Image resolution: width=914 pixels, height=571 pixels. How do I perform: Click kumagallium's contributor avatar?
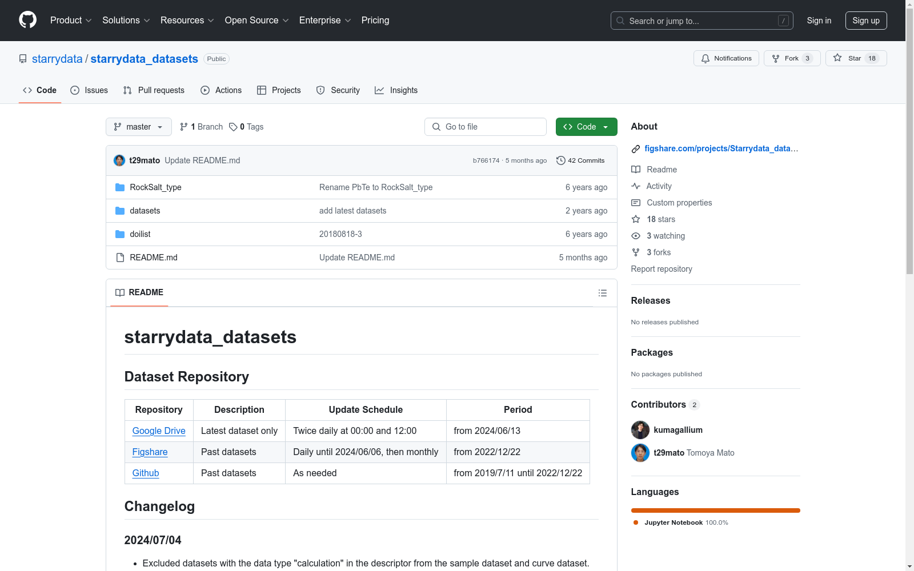pyautogui.click(x=640, y=430)
